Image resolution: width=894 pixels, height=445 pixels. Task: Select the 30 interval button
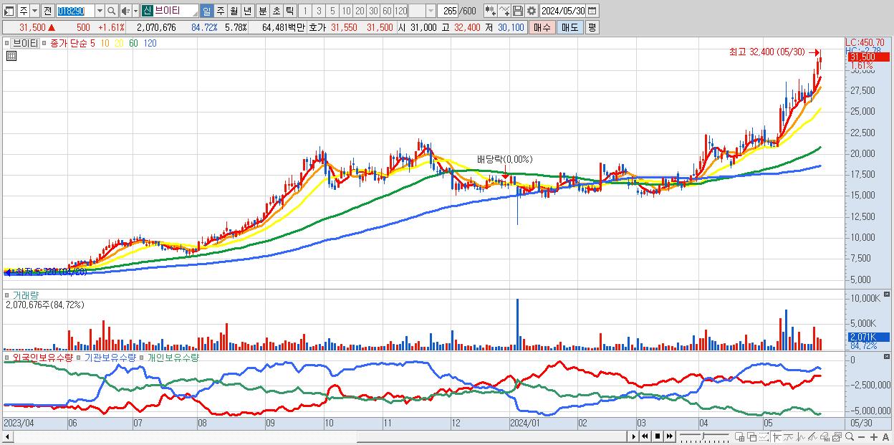[373, 11]
